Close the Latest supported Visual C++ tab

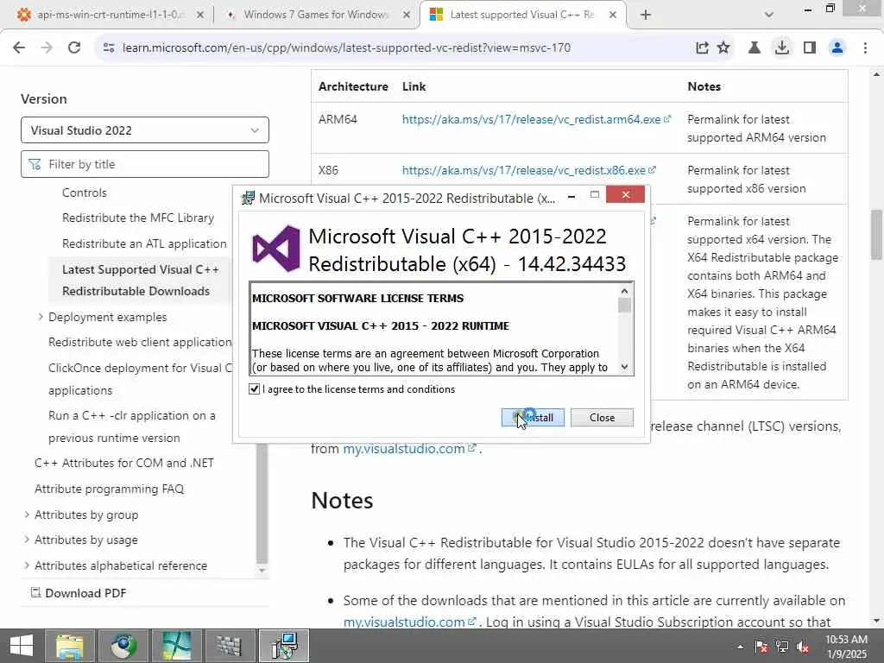613,15
